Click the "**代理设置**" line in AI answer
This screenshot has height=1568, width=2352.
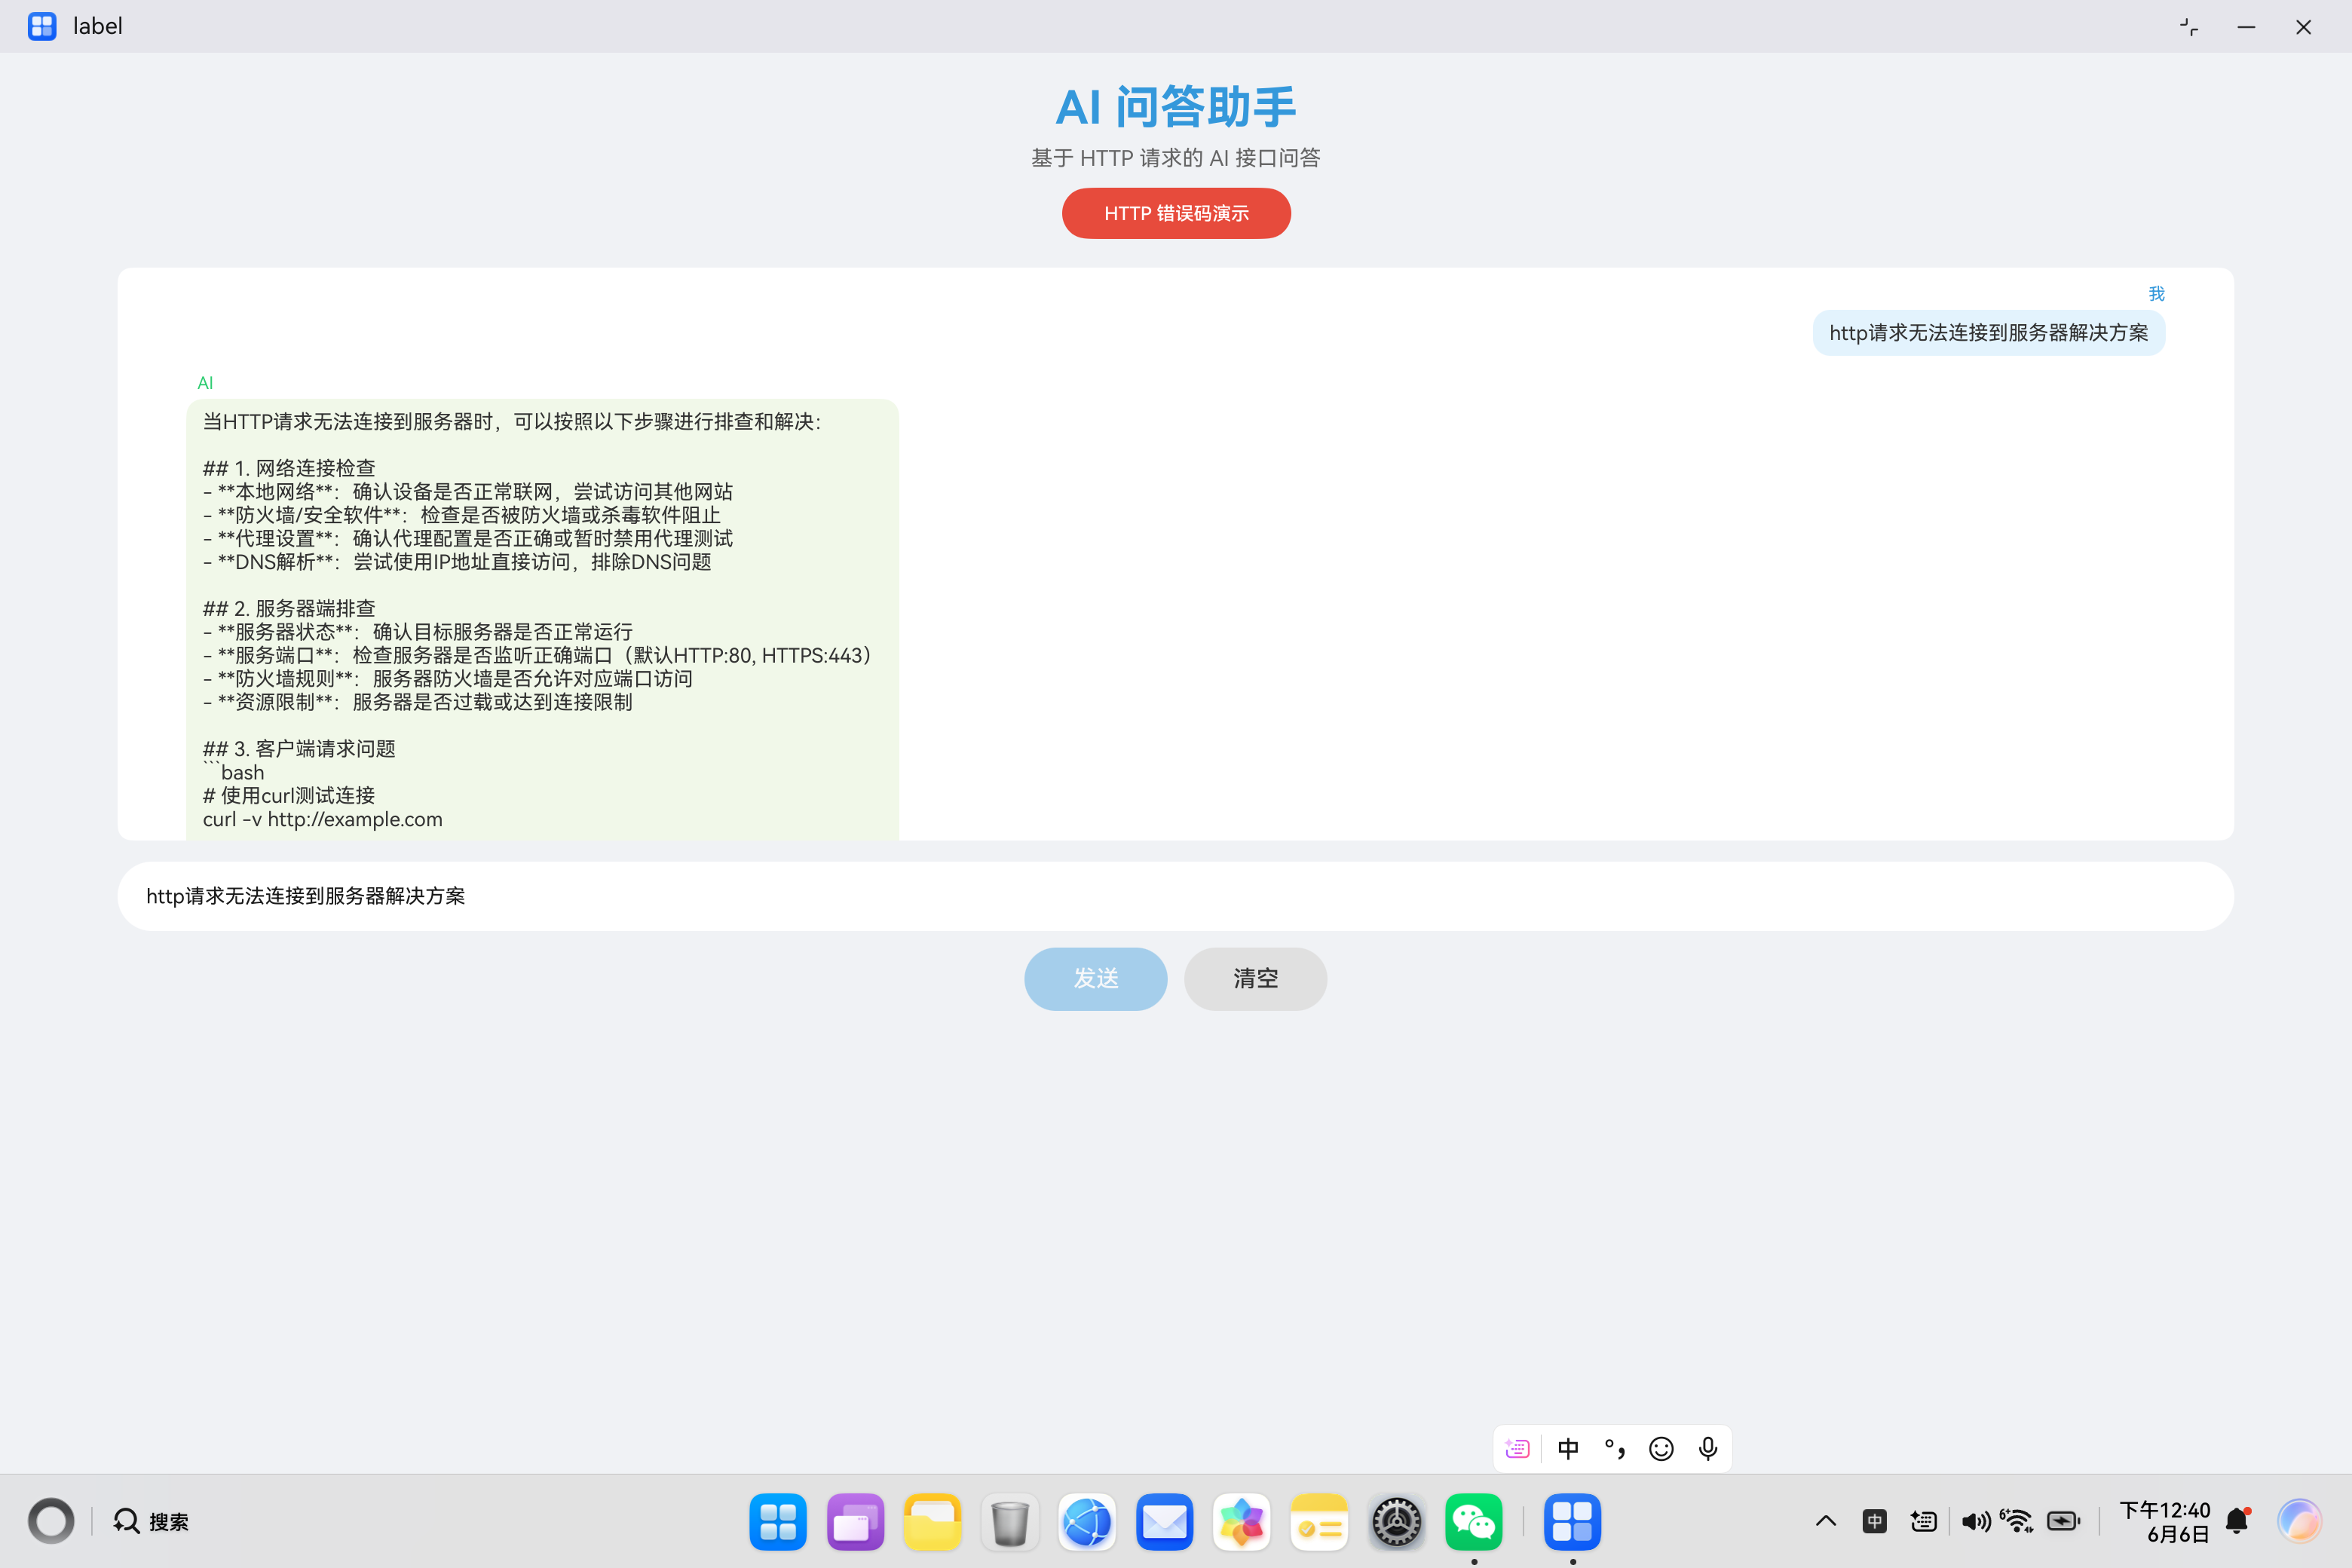coord(468,538)
